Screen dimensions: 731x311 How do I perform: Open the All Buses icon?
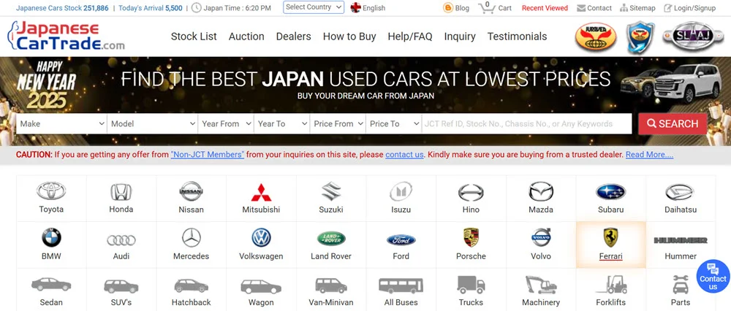[401, 285]
